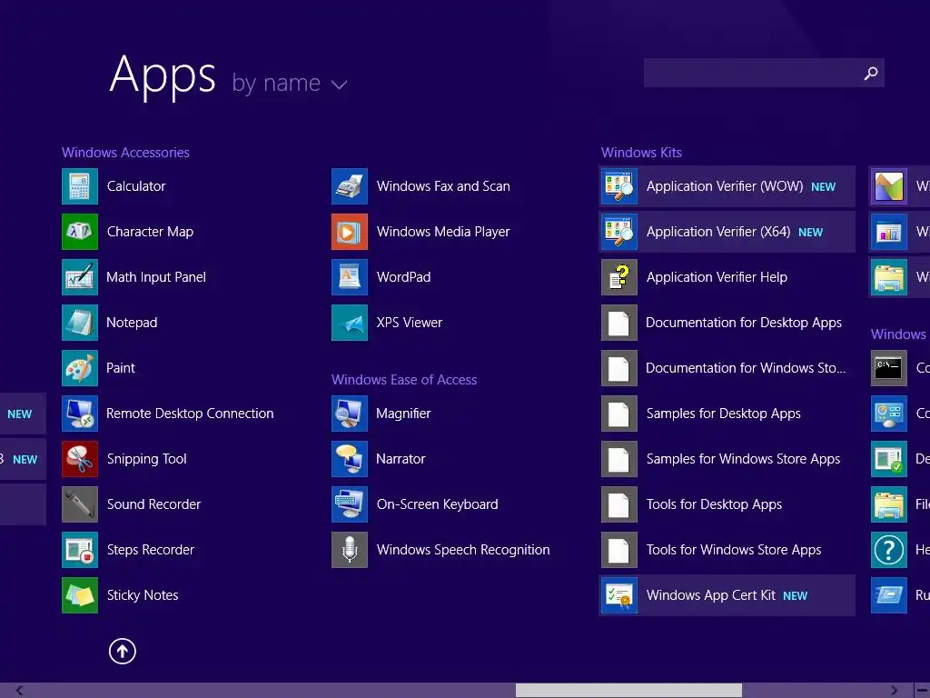Click the zoom-out minus button in bottom corner
The image size is (930, 698).
[923, 691]
